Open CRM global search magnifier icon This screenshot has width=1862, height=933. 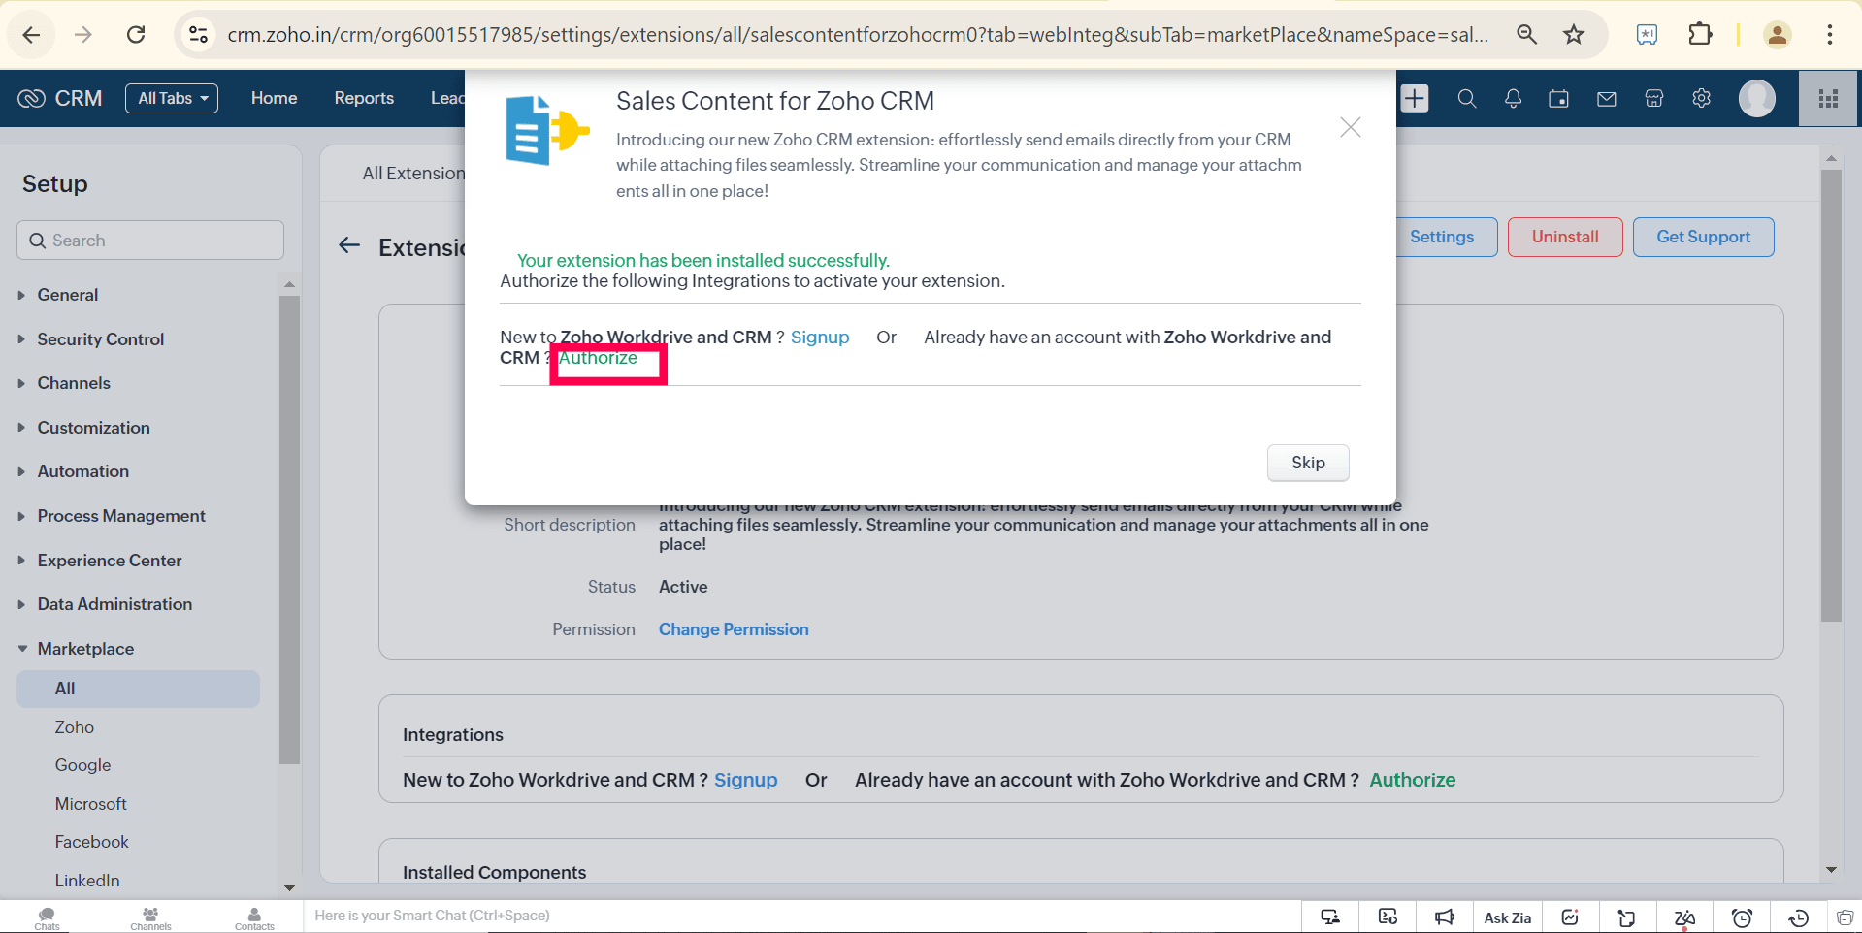click(x=1467, y=98)
